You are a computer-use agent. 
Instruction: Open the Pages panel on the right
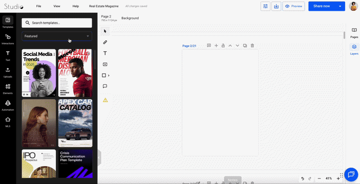(354, 33)
